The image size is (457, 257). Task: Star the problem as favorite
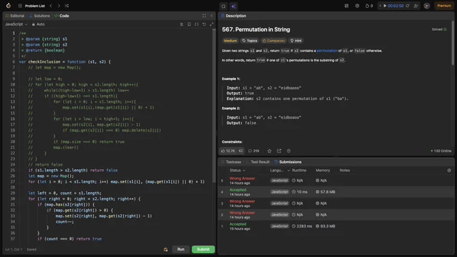pyautogui.click(x=269, y=151)
